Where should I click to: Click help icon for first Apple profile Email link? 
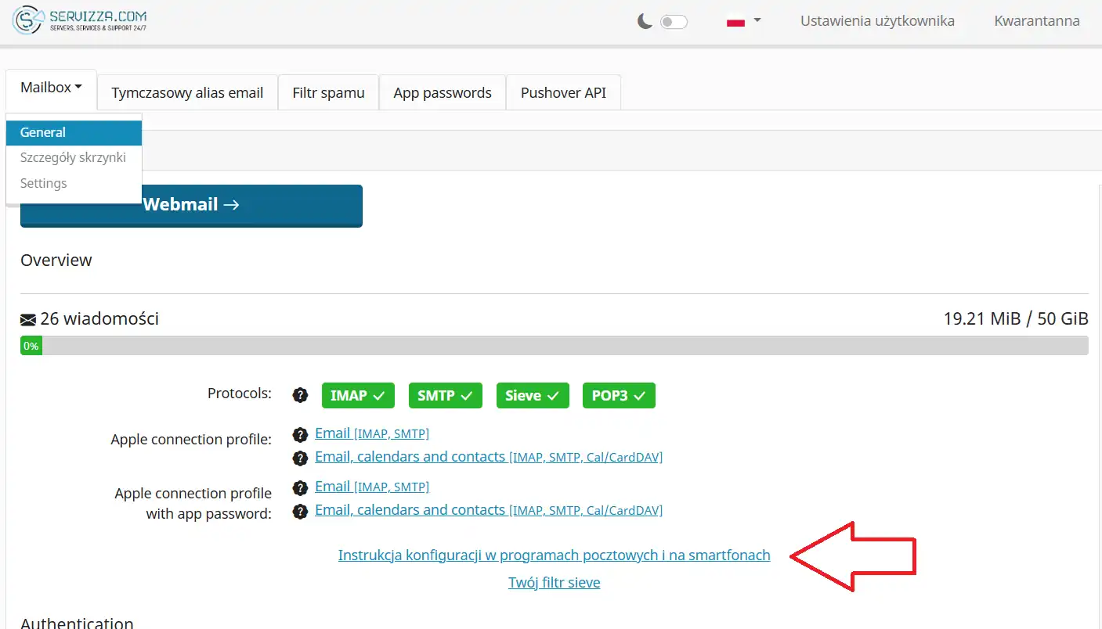coord(300,434)
